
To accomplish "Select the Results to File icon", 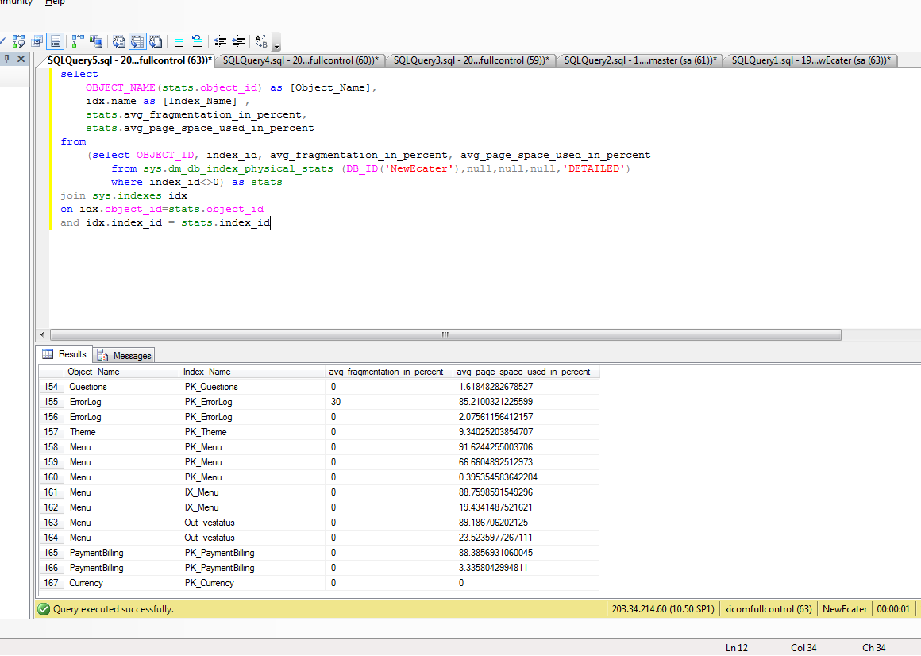I will [x=156, y=41].
